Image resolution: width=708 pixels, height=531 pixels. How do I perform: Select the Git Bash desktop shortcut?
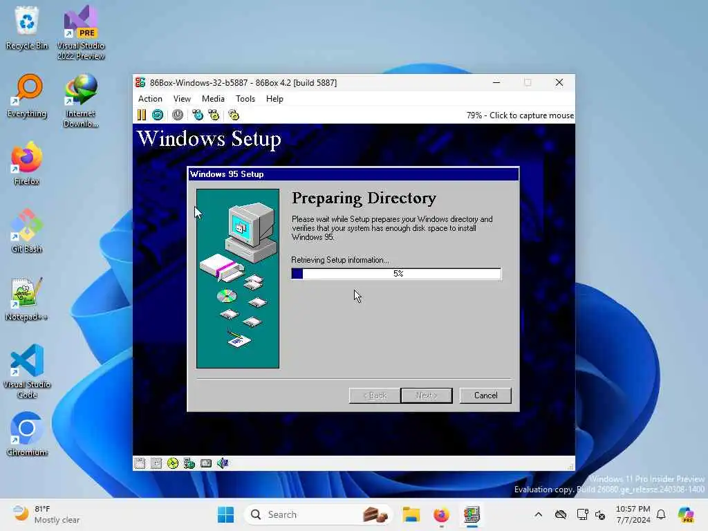pyautogui.click(x=27, y=231)
